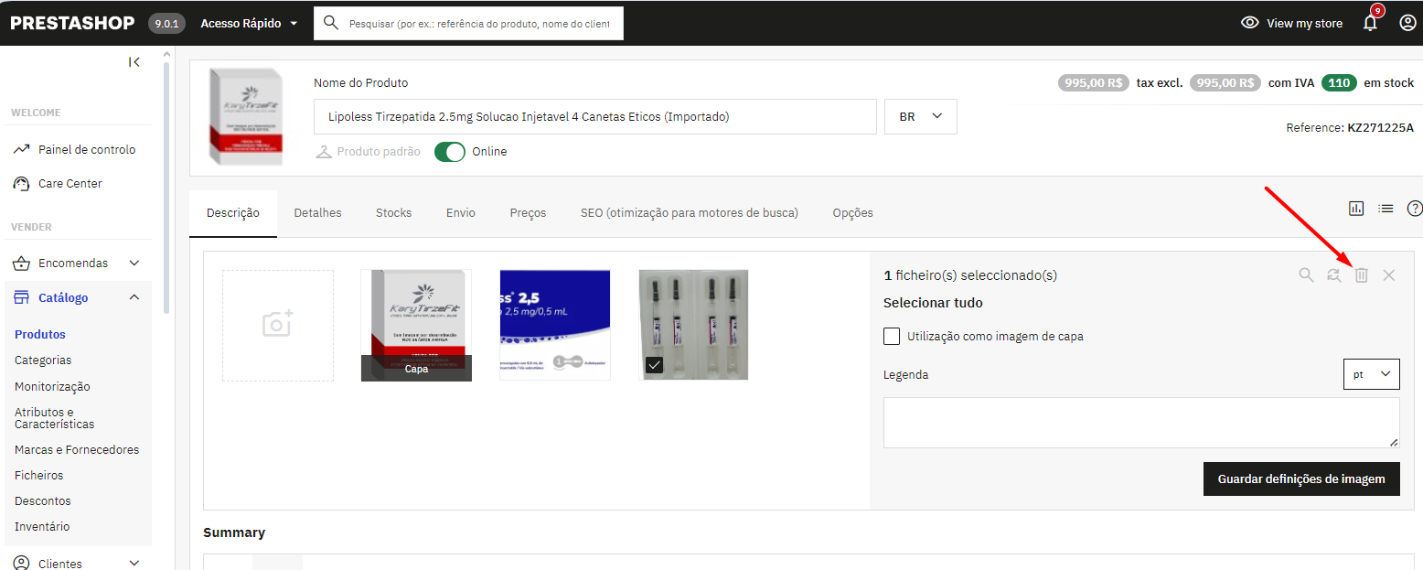1423x570 pixels.
Task: Uncheck the selected syringe image checkbox
Action: [654, 365]
